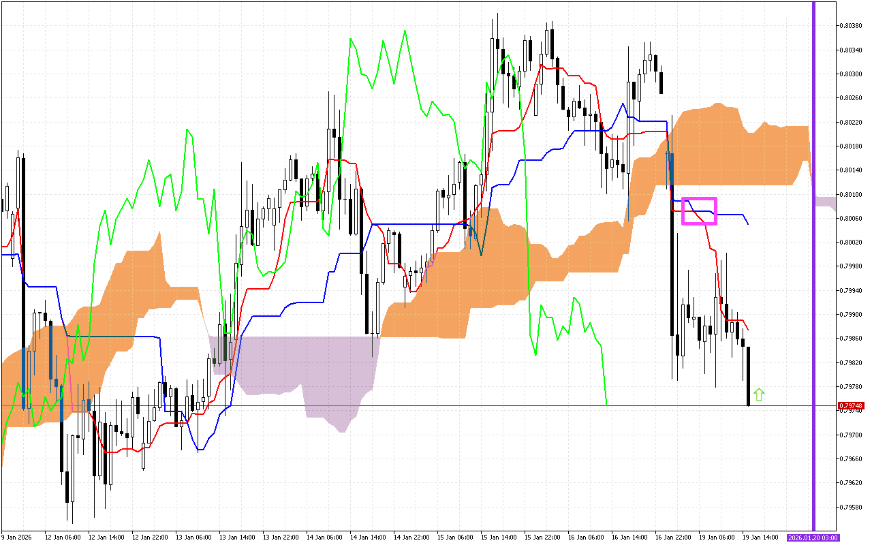Click the purple vertical line

[x=813, y=272]
